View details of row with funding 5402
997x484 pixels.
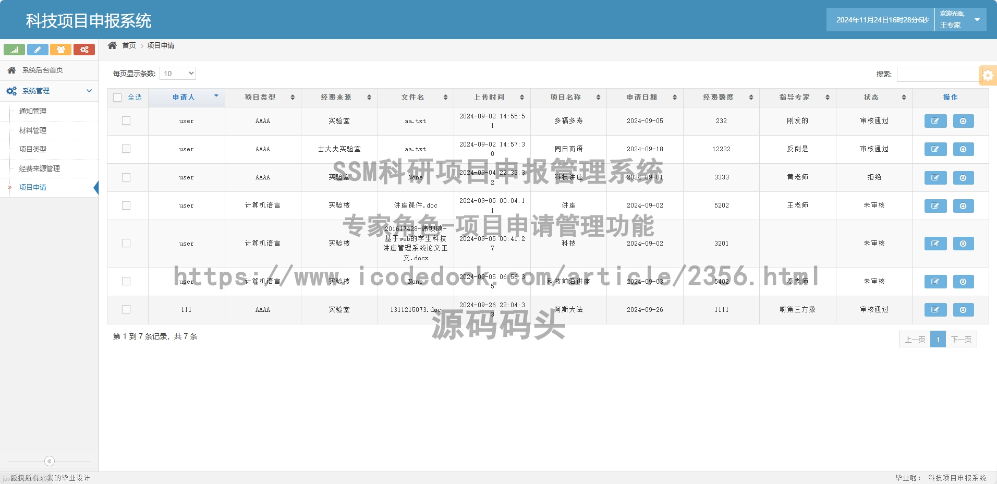coord(963,282)
